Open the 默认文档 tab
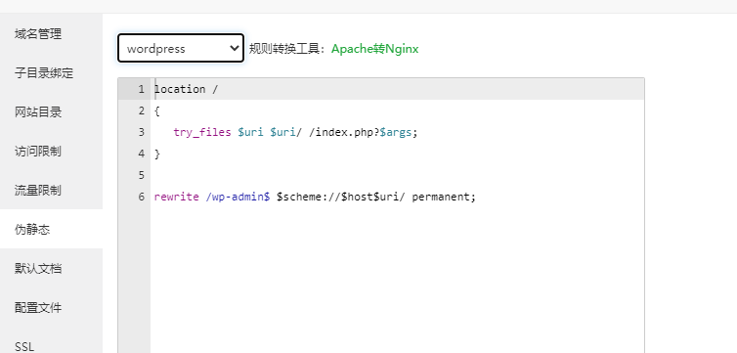Screen dimensions: 737x353 [x=38, y=268]
